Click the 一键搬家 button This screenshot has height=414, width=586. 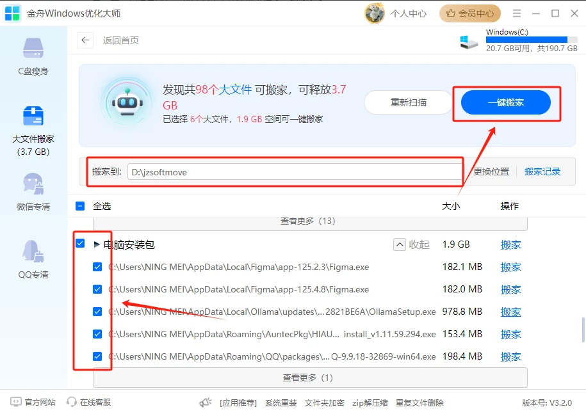coord(506,102)
